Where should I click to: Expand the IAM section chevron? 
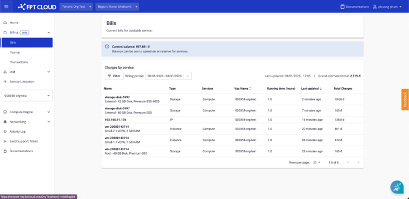[x=49, y=72]
